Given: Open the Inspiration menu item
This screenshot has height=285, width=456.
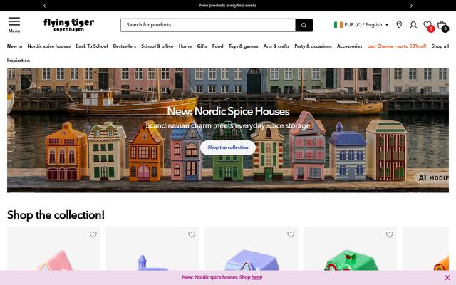Looking at the screenshot, I should [x=19, y=60].
